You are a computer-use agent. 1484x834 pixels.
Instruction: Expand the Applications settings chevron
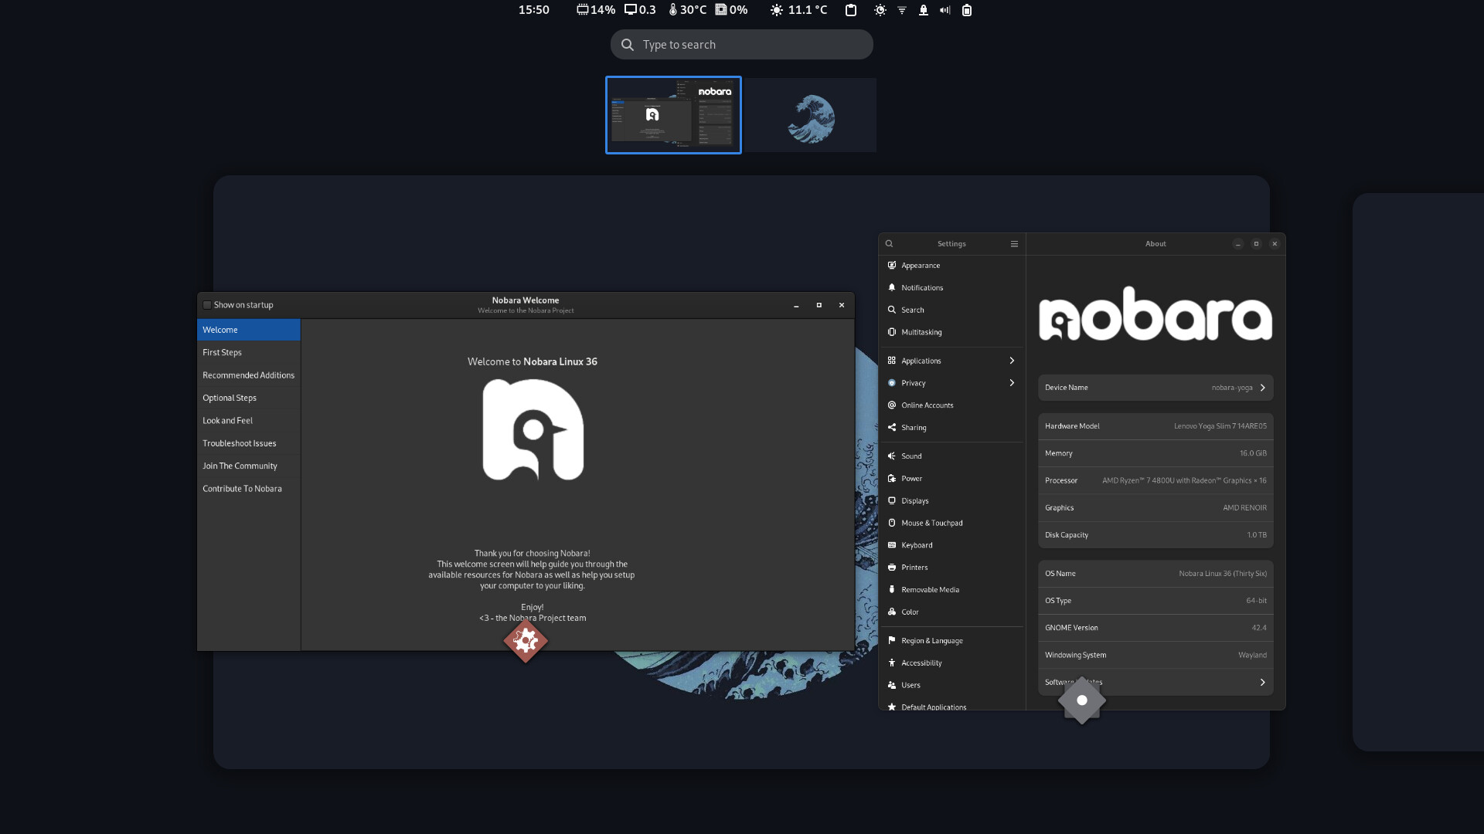[x=1012, y=361]
